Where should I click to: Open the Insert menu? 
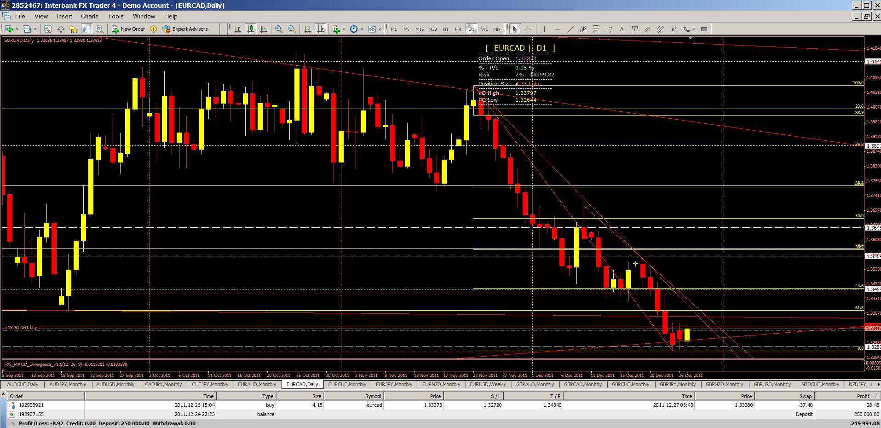[64, 16]
